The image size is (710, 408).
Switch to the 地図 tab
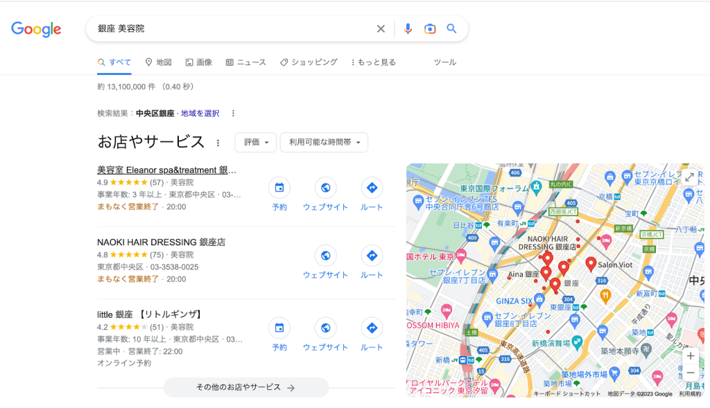click(159, 62)
